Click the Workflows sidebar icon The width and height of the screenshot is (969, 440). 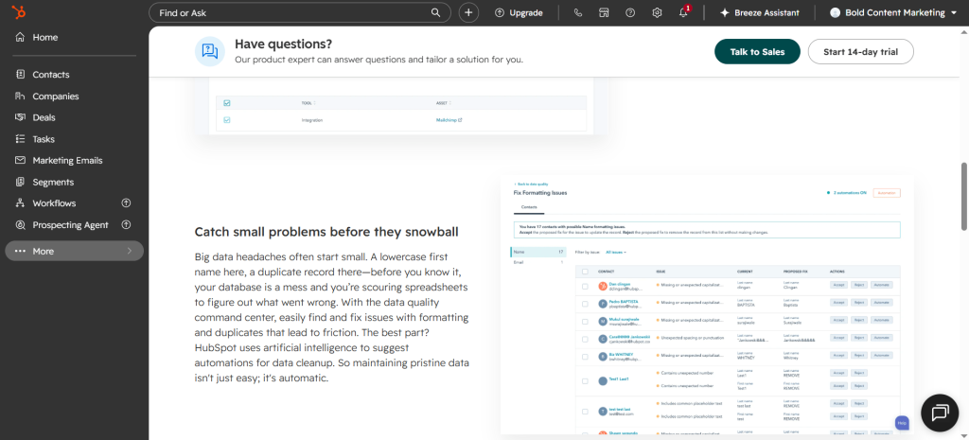[x=21, y=203]
